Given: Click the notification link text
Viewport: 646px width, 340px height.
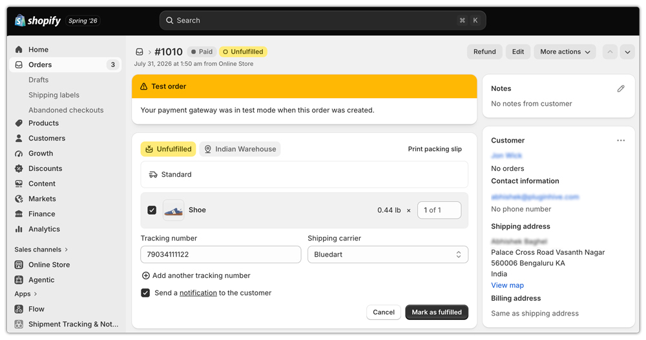Looking at the screenshot, I should click(x=198, y=293).
